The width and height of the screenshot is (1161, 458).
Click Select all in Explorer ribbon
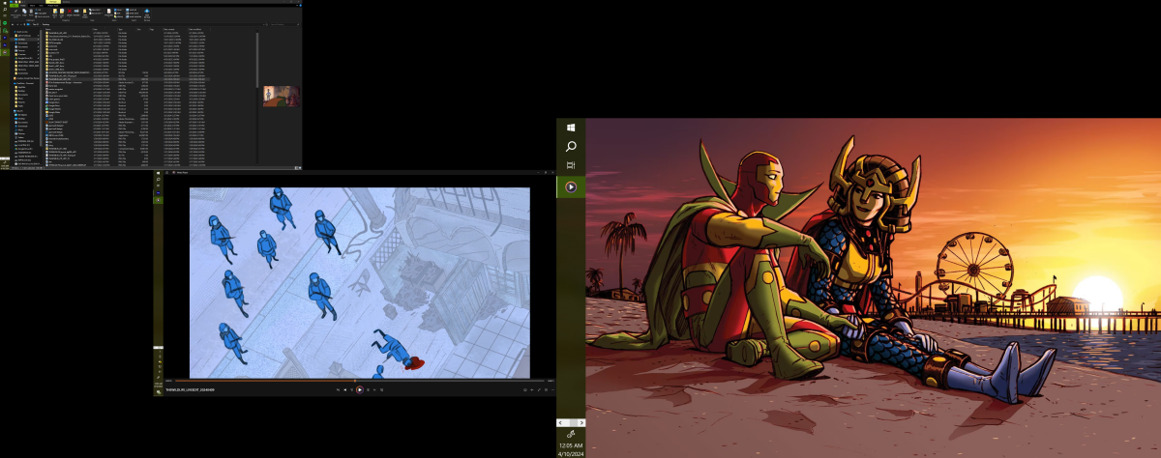(x=131, y=10)
